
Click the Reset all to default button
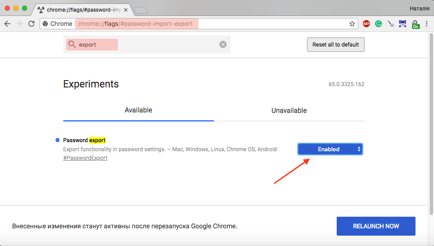[x=335, y=44]
